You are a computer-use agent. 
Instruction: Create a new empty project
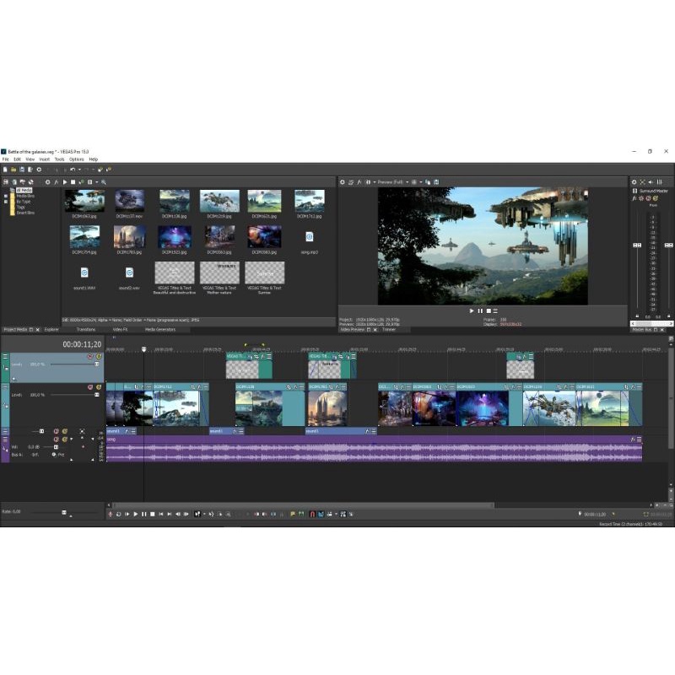tap(6, 170)
